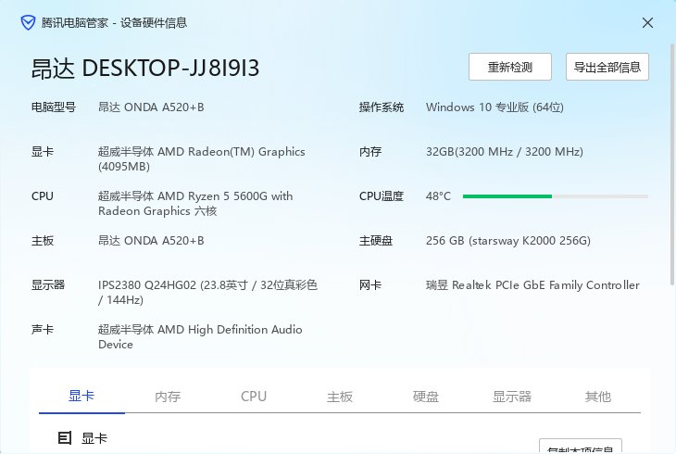The height and width of the screenshot is (454, 676).
Task: Switch to the 显示器 tab
Action: [x=512, y=397]
